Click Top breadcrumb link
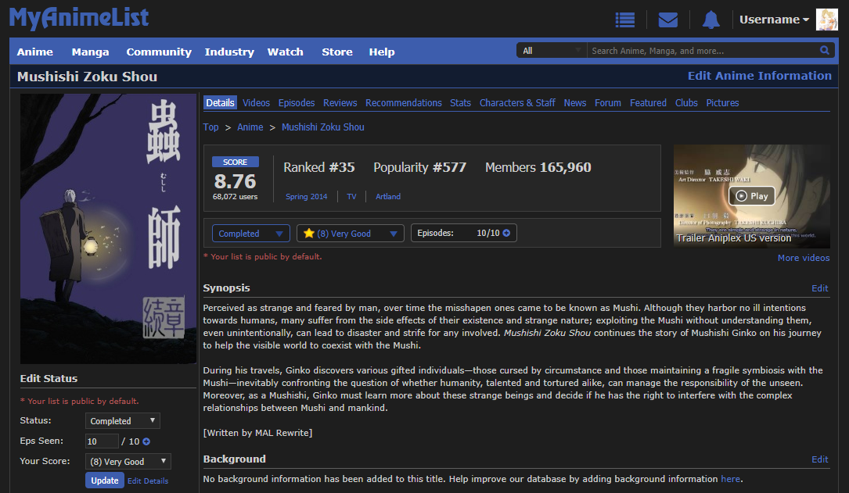 pos(210,127)
